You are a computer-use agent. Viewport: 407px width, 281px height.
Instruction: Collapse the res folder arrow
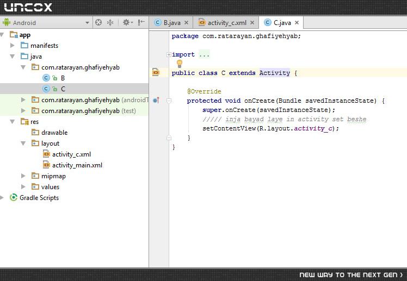tap(12, 122)
